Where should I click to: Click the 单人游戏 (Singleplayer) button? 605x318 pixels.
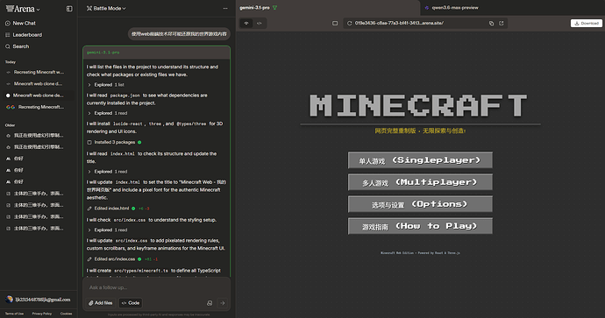pos(420,160)
